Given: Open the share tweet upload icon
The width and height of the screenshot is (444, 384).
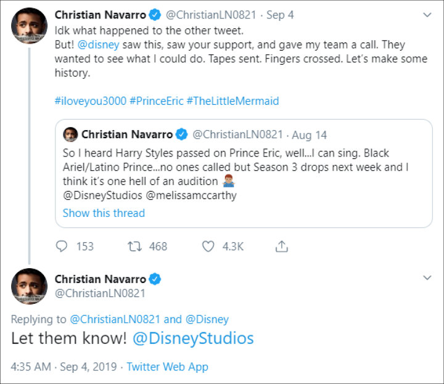Looking at the screenshot, I should pos(281,246).
